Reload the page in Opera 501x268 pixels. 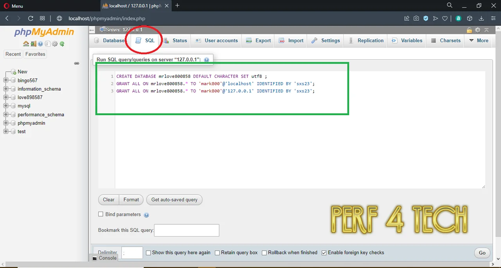31,18
